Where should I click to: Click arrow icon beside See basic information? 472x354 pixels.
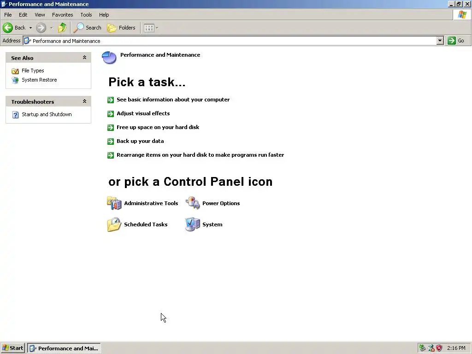tap(111, 100)
